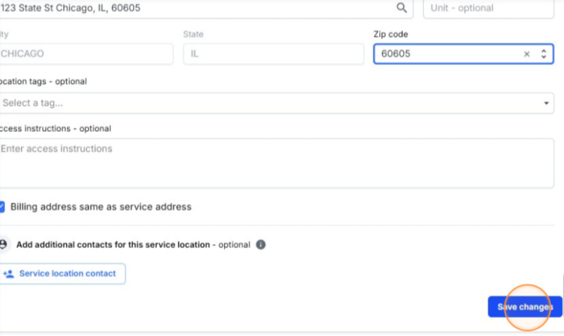564x336 pixels.
Task: Click the Select a tag dropdown arrow
Action: point(546,104)
